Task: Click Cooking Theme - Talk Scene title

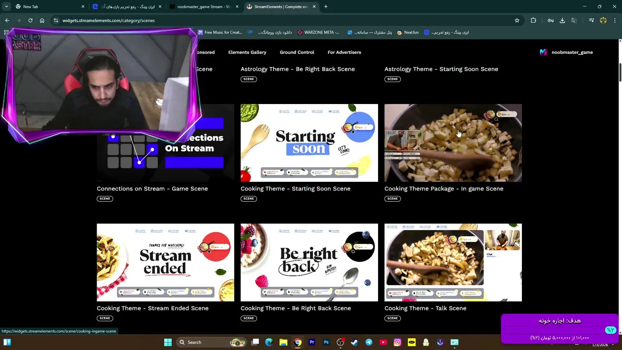Action: 425,308
